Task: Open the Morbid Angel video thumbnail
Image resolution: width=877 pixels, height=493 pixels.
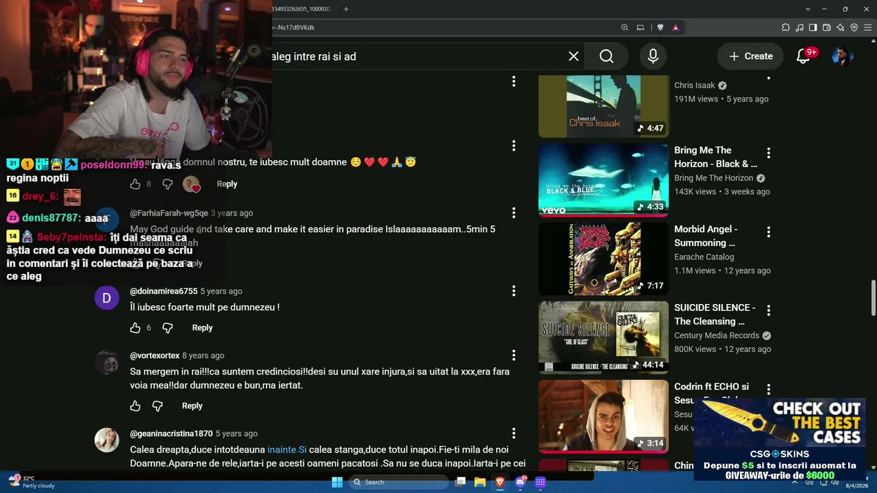Action: click(x=603, y=258)
